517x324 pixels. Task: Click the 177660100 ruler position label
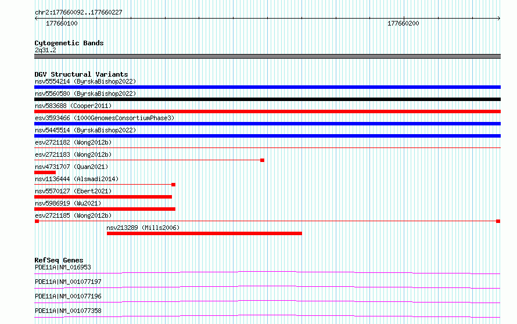[x=62, y=23]
